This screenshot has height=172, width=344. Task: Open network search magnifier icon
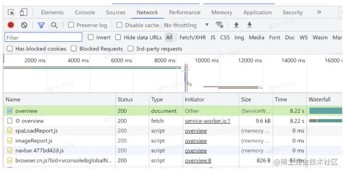(54, 25)
